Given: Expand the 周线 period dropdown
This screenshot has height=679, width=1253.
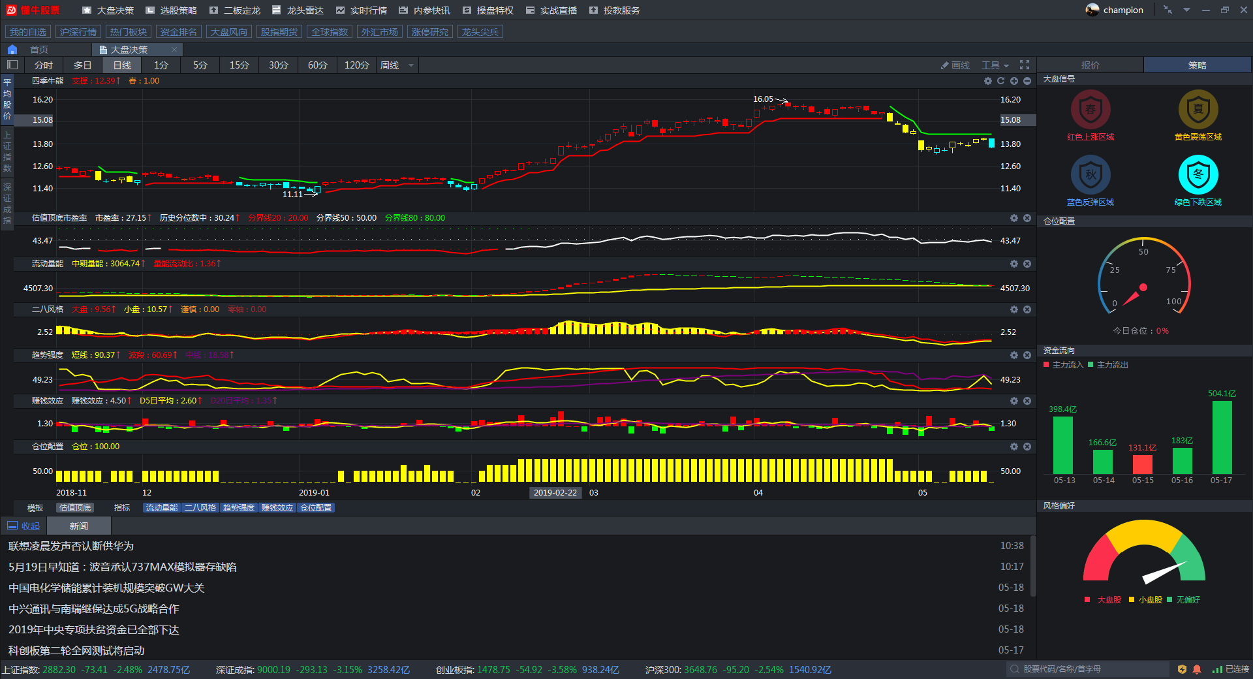Looking at the screenshot, I should pos(411,65).
